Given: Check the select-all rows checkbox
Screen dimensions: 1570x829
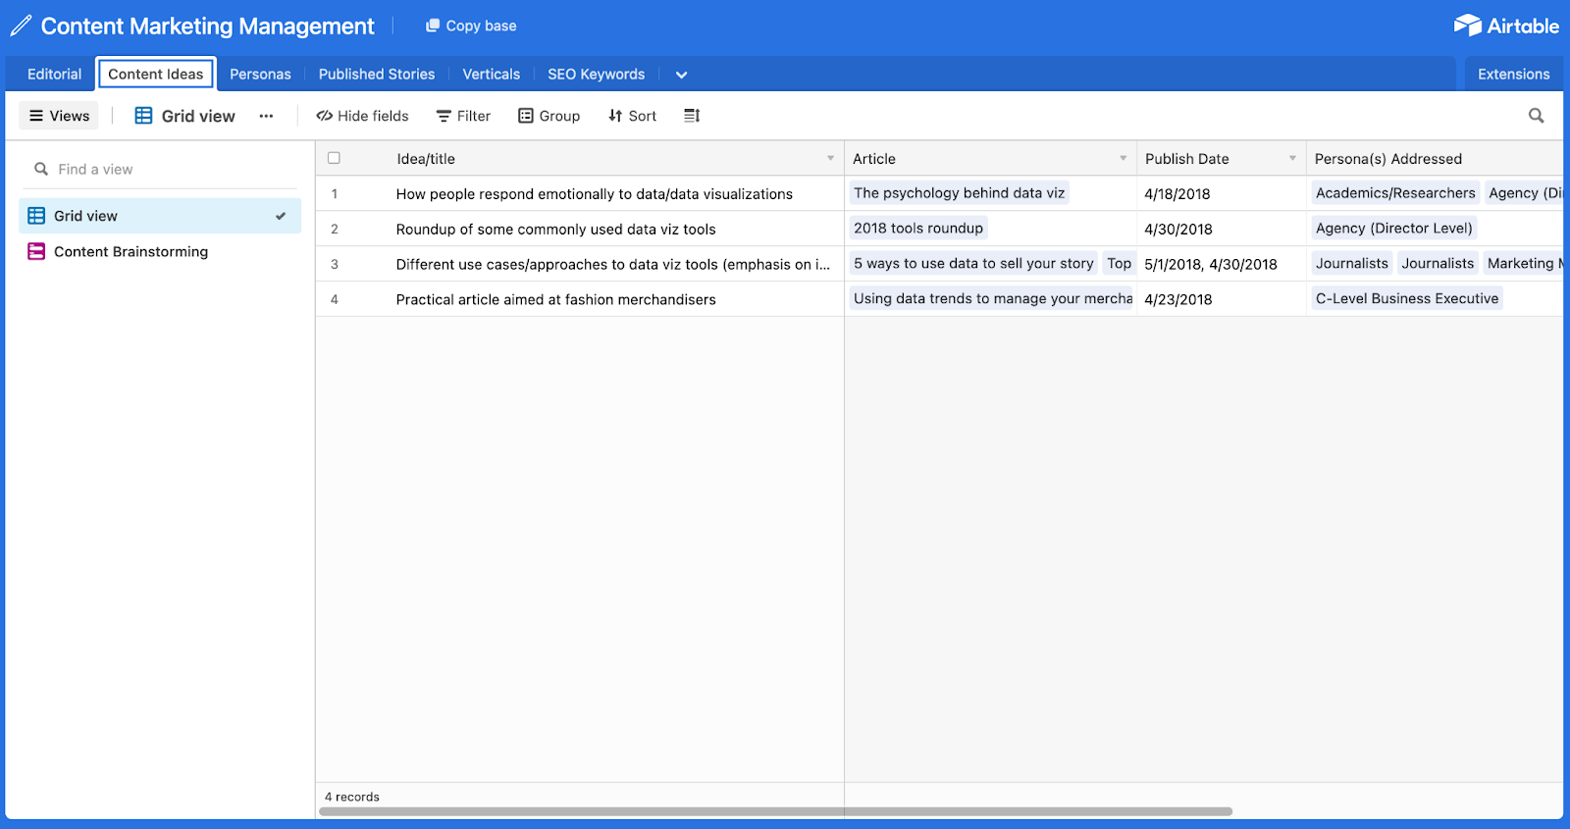Looking at the screenshot, I should pos(334,158).
